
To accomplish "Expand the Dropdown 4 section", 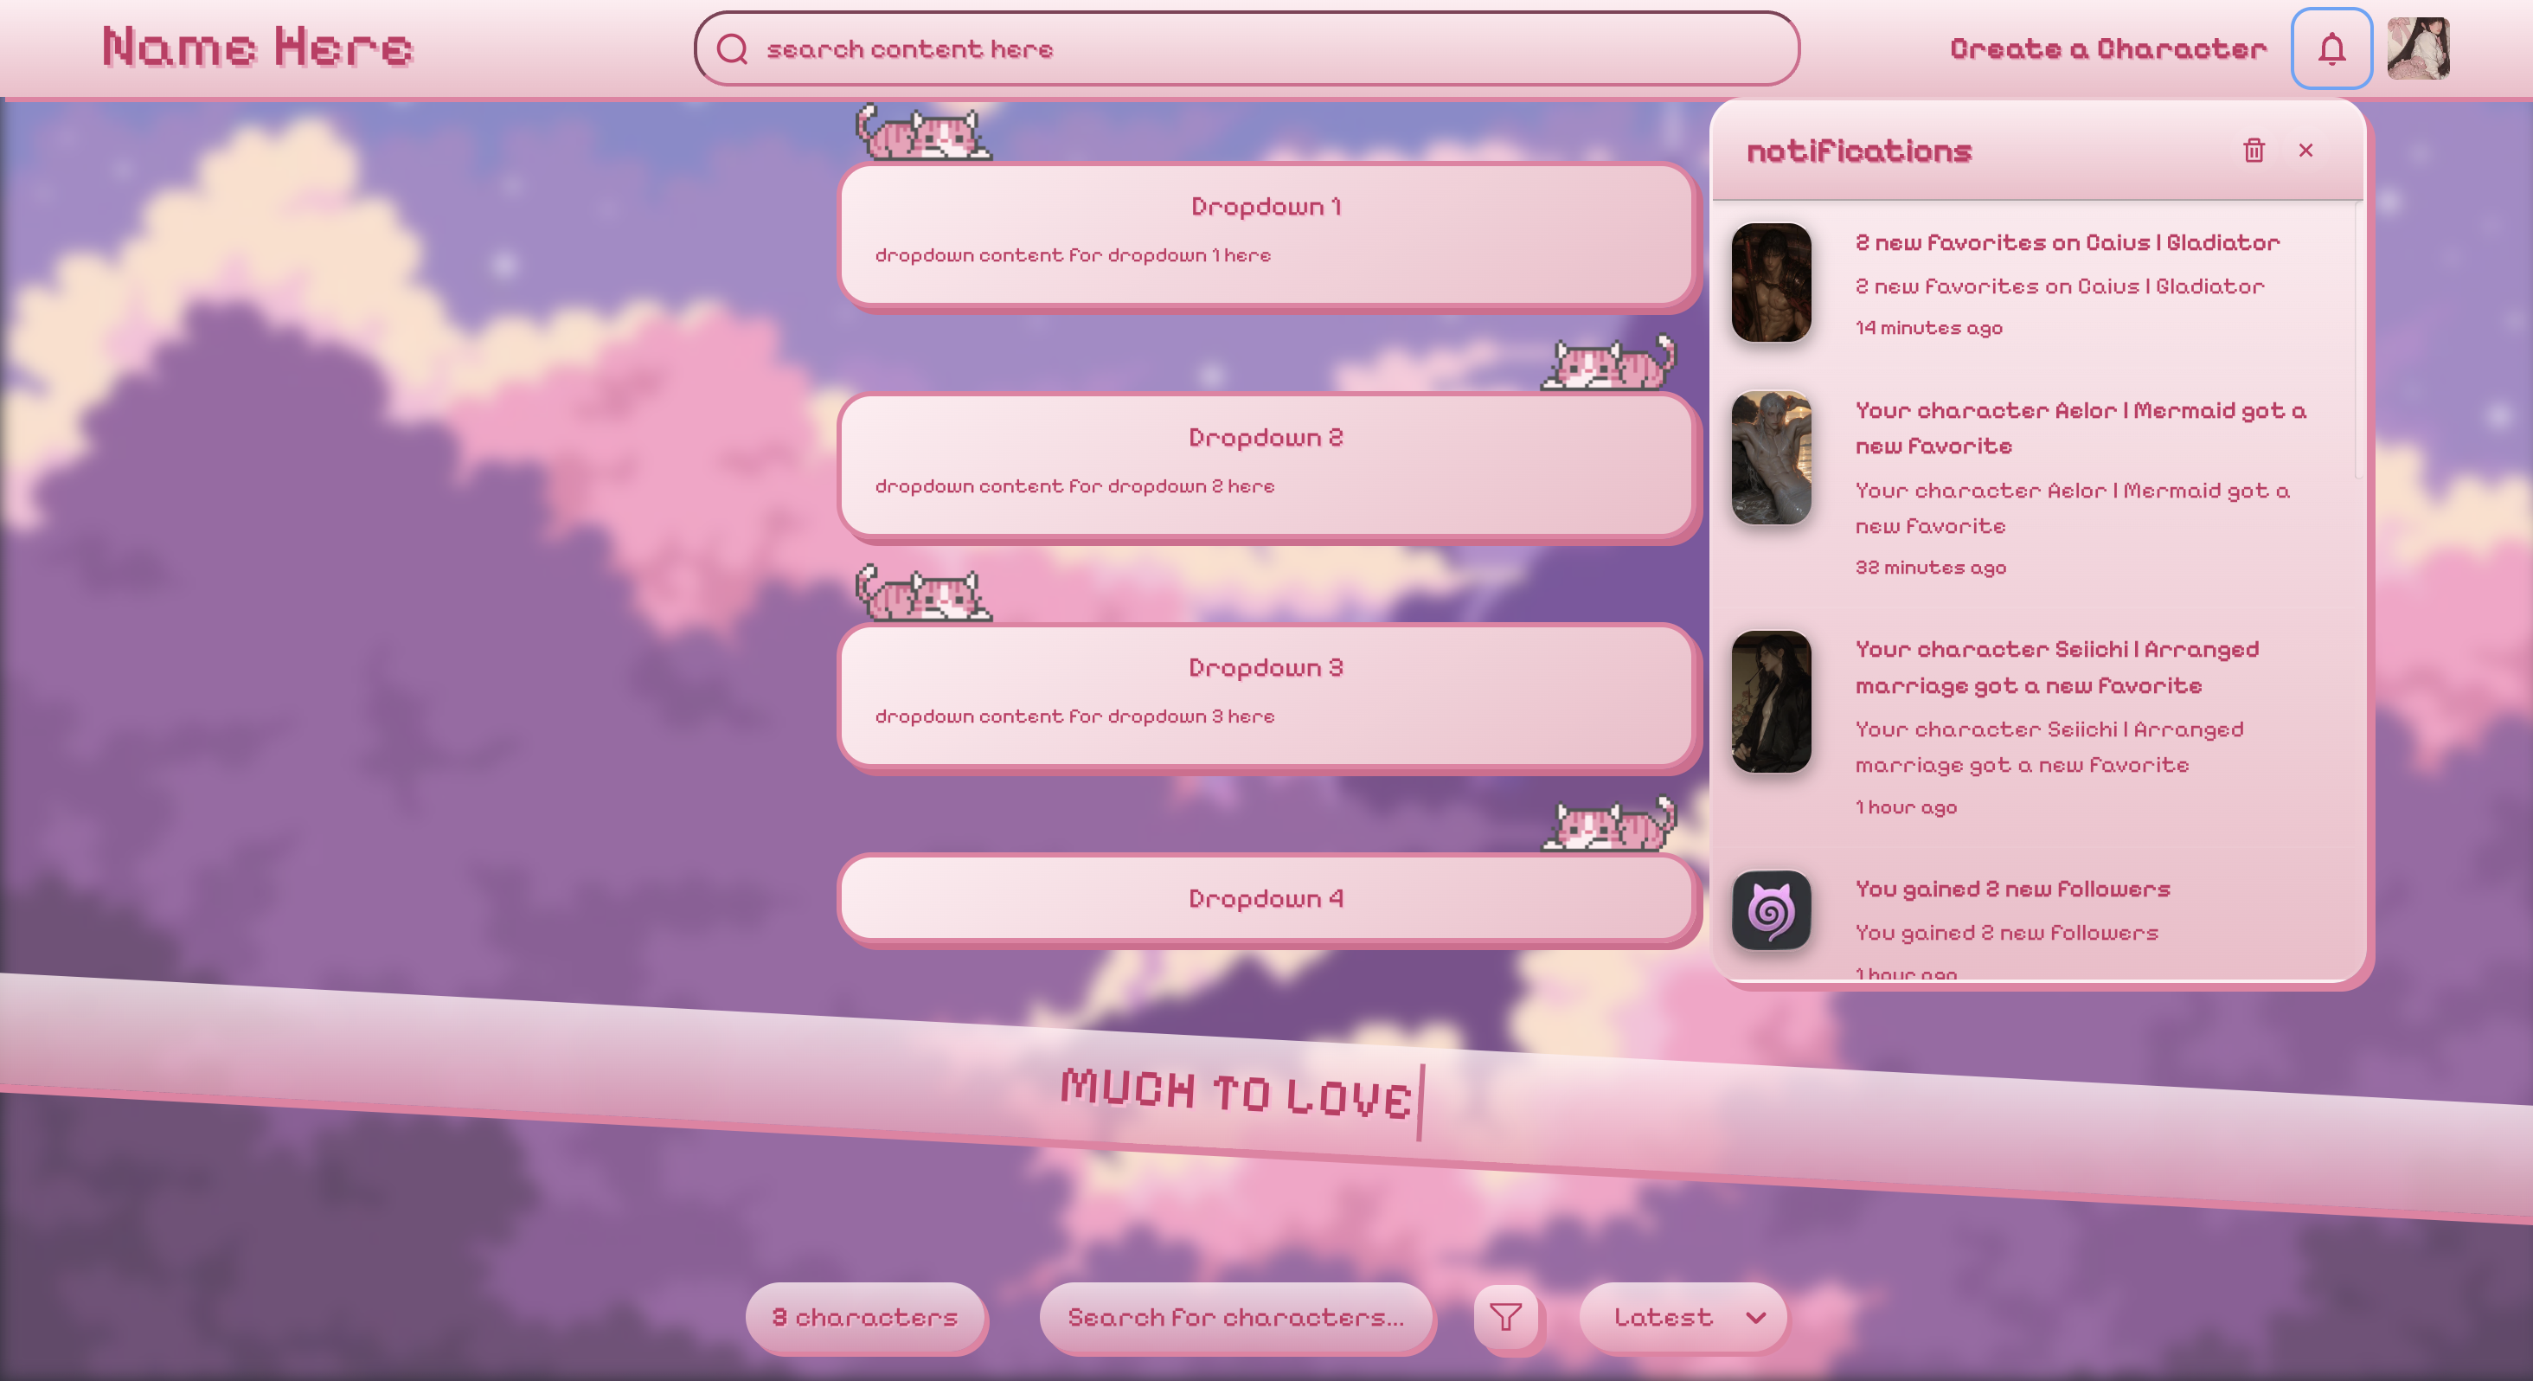I will click(1266, 898).
